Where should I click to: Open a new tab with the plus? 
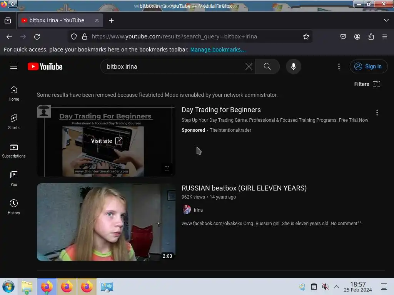111,21
